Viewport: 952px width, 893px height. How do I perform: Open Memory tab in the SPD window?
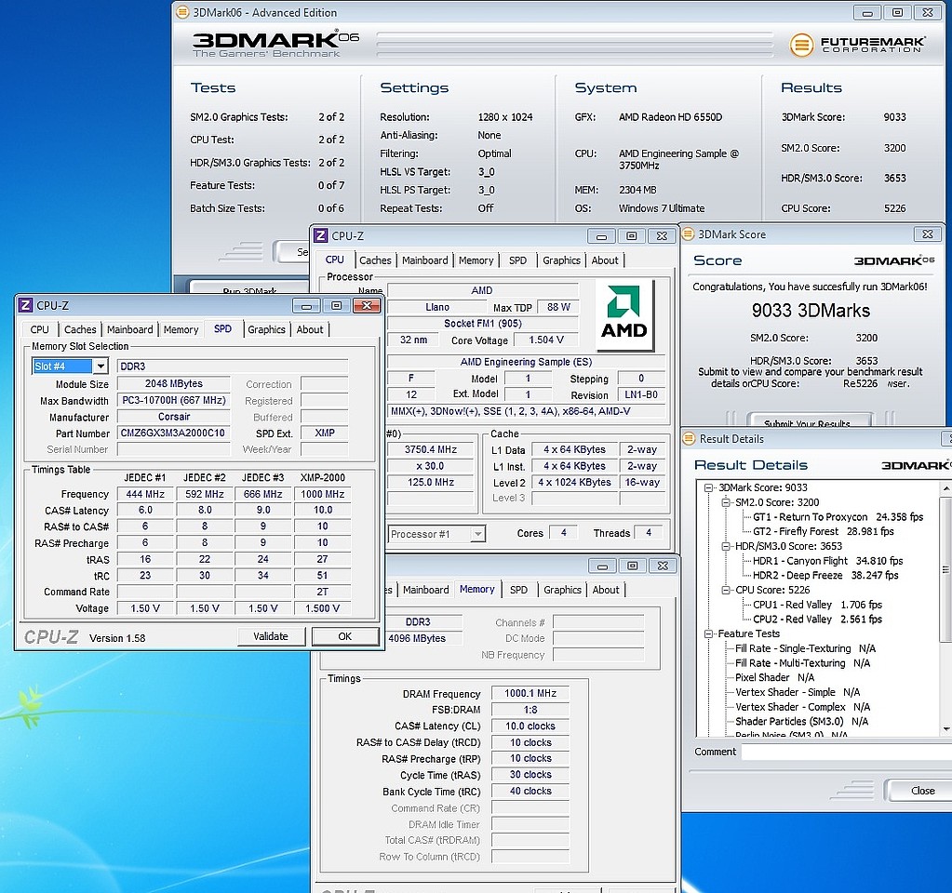(x=181, y=329)
